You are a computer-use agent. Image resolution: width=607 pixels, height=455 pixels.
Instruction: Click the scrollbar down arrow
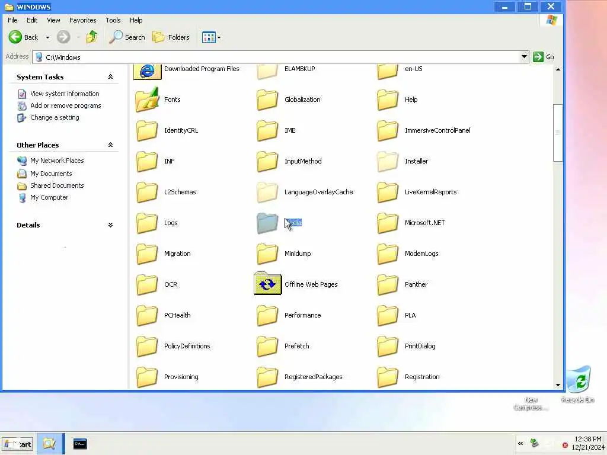pos(558,384)
